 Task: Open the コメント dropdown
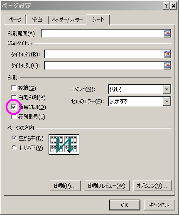[167, 89]
